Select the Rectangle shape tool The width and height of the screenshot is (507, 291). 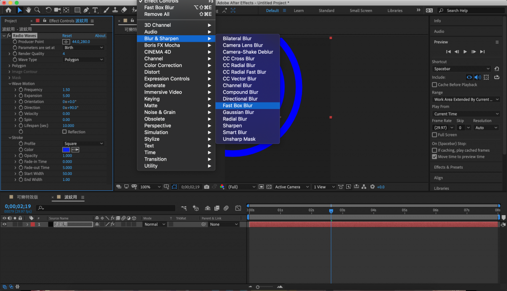77,10
